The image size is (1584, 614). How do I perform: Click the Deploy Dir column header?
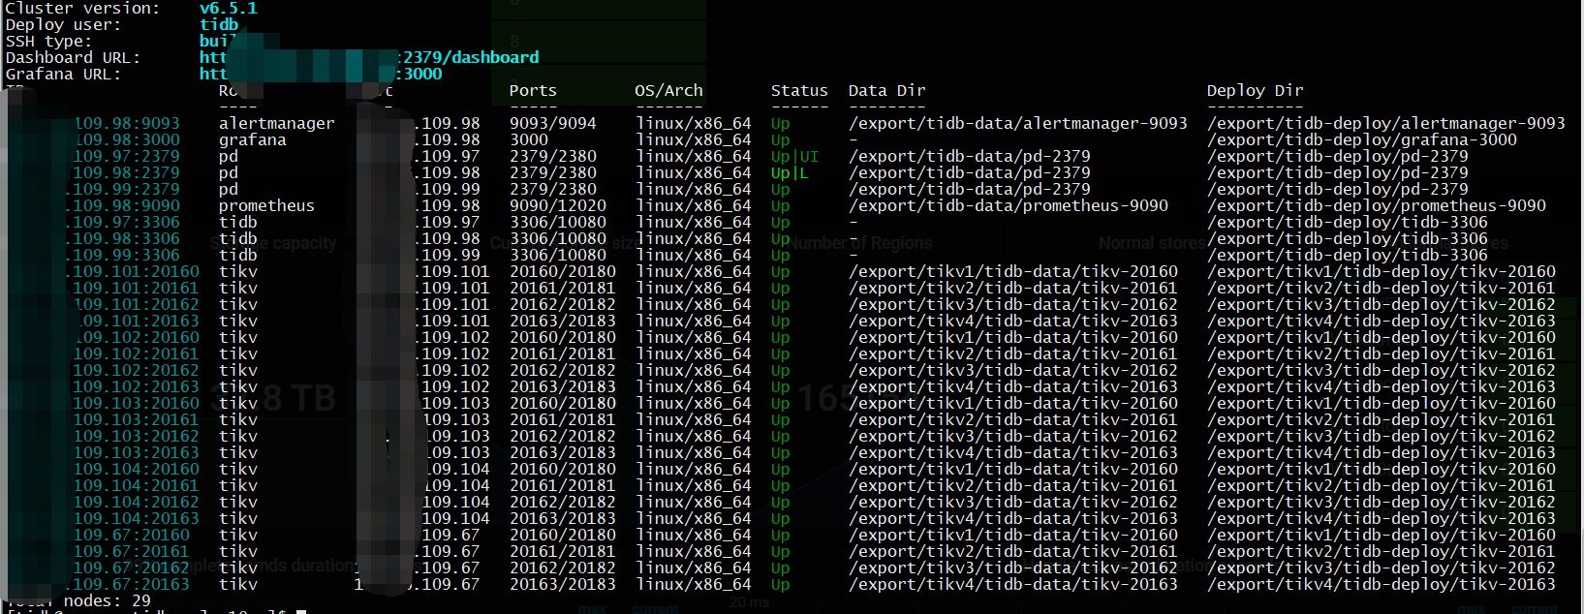[x=1255, y=90]
